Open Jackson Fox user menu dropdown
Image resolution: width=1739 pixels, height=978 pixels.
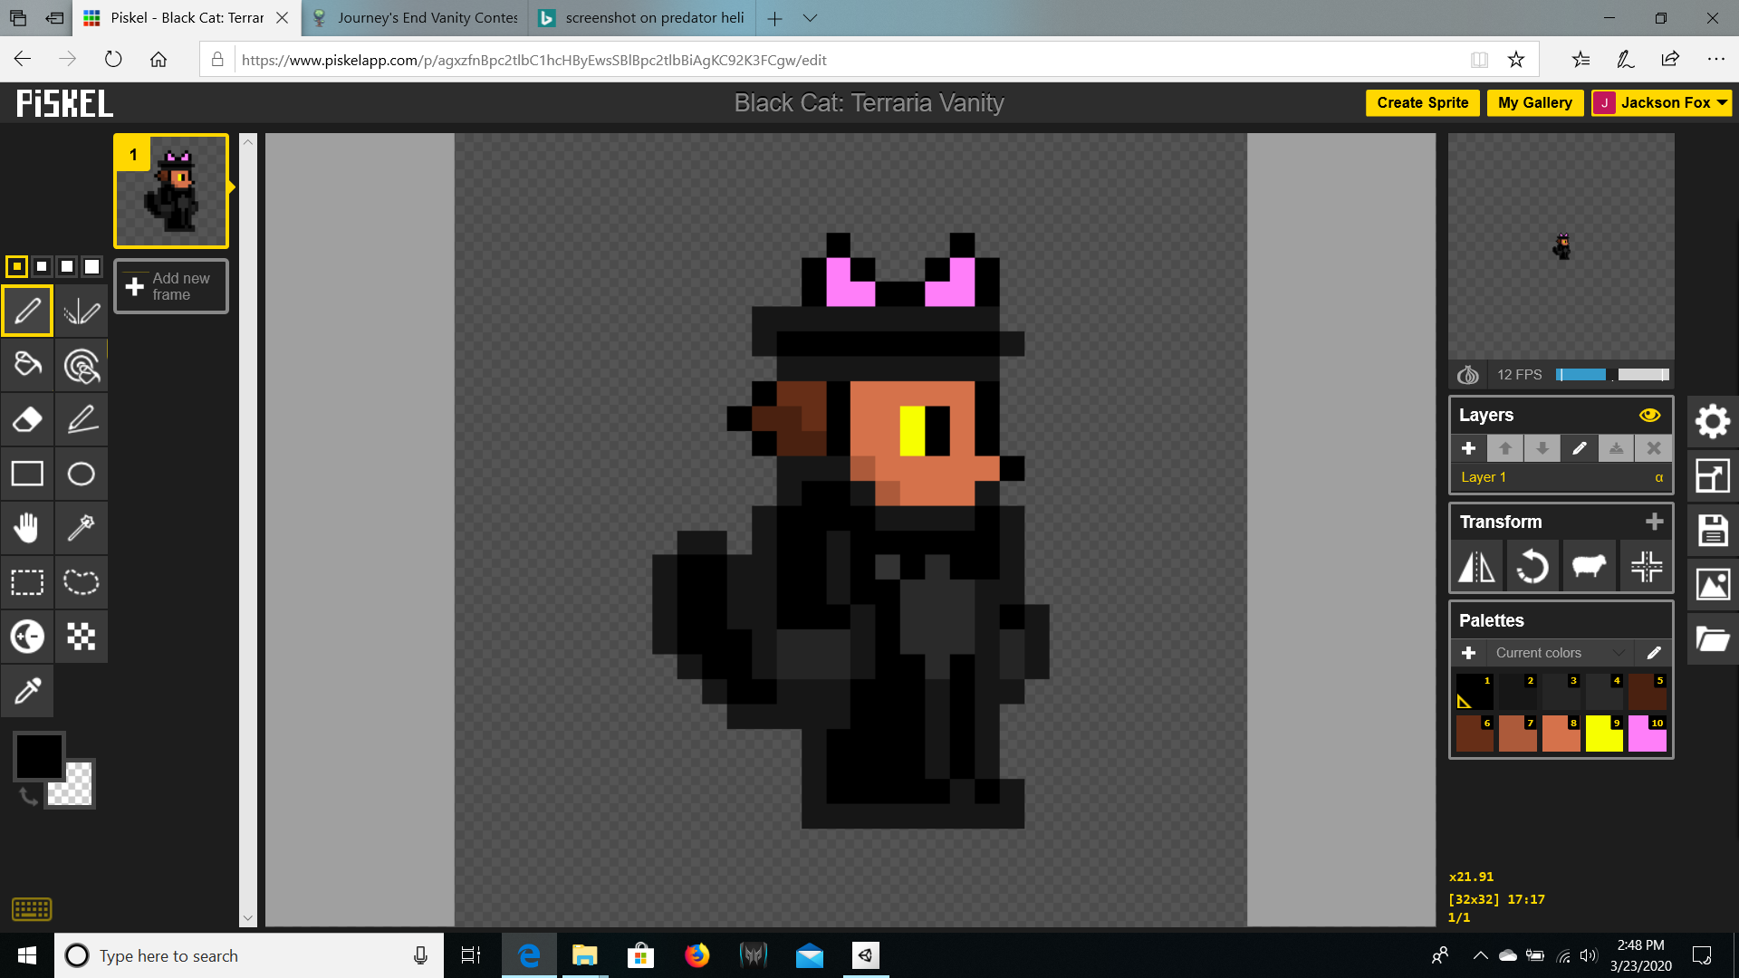click(x=1661, y=102)
